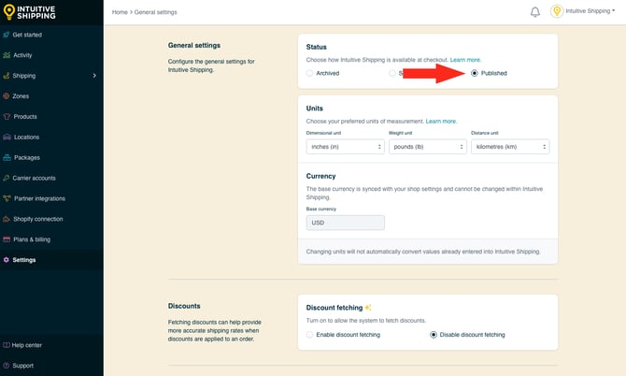
Task: Open the Weight unit dropdown
Action: pos(428,147)
